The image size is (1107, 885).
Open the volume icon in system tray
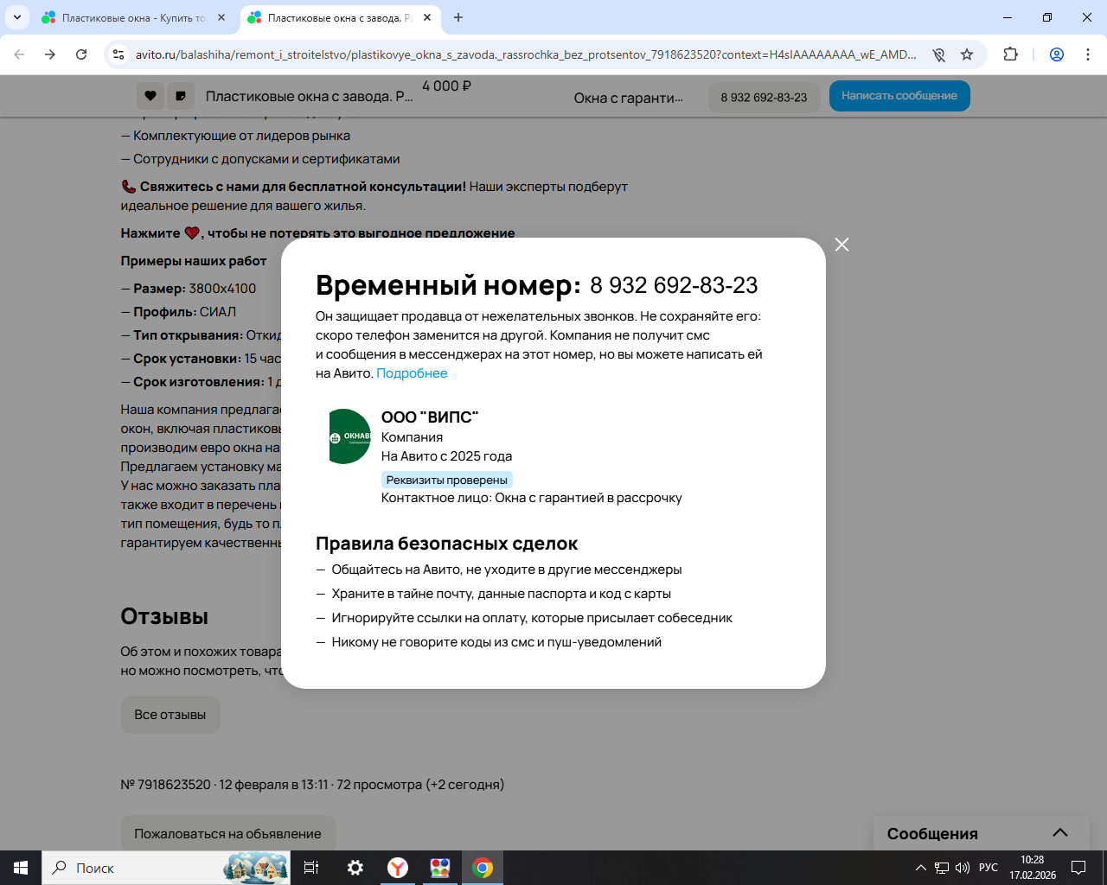pos(963,868)
